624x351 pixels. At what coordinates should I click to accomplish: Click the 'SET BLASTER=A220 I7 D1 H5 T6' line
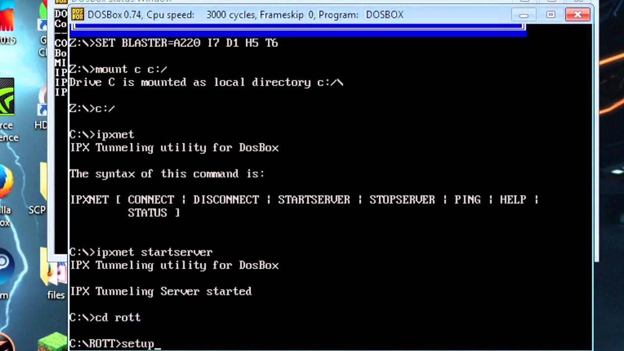click(174, 43)
